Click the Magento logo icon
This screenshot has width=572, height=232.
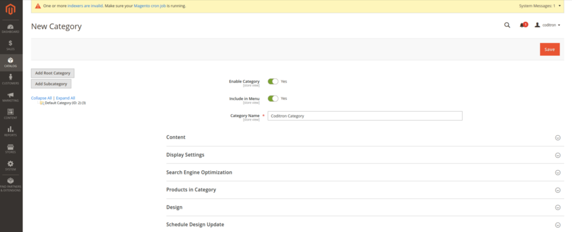click(11, 9)
